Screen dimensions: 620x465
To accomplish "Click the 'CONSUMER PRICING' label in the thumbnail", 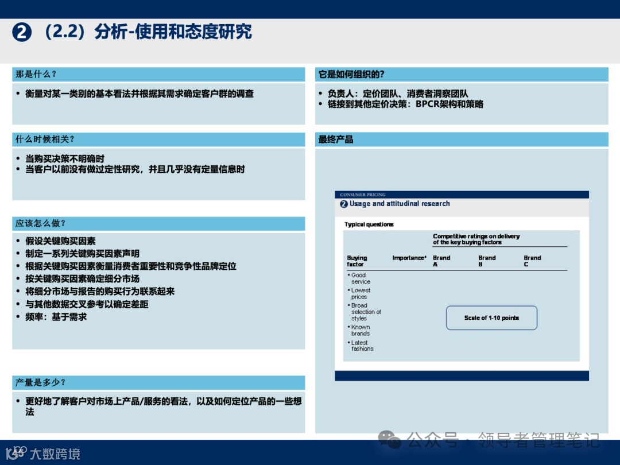I will 363,195.
